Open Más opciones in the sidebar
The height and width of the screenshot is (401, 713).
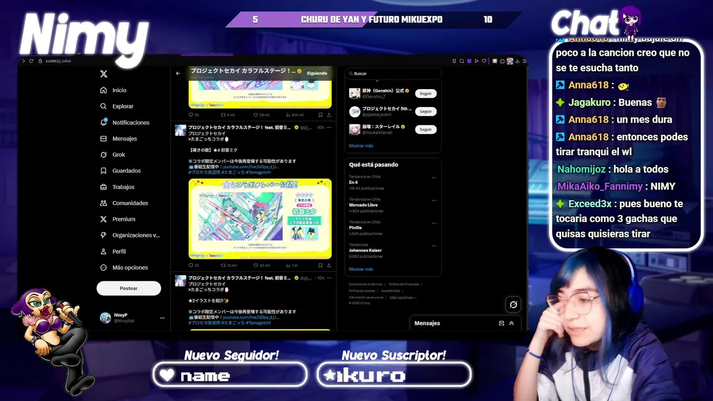coord(124,268)
